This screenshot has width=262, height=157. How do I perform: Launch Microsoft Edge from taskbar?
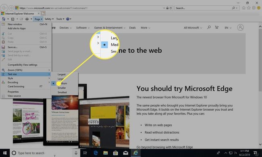96,153
